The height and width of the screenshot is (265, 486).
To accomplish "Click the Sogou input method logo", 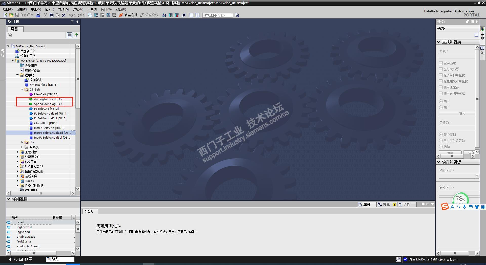I will (x=445, y=207).
